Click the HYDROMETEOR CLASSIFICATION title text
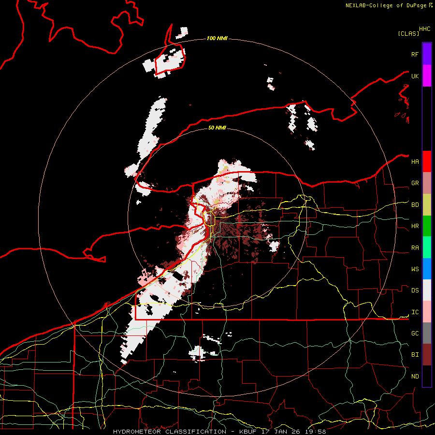The image size is (435, 435). pos(170,432)
